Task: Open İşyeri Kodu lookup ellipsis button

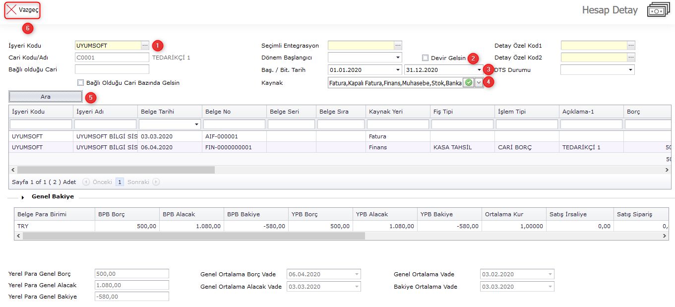Action: tap(145, 46)
